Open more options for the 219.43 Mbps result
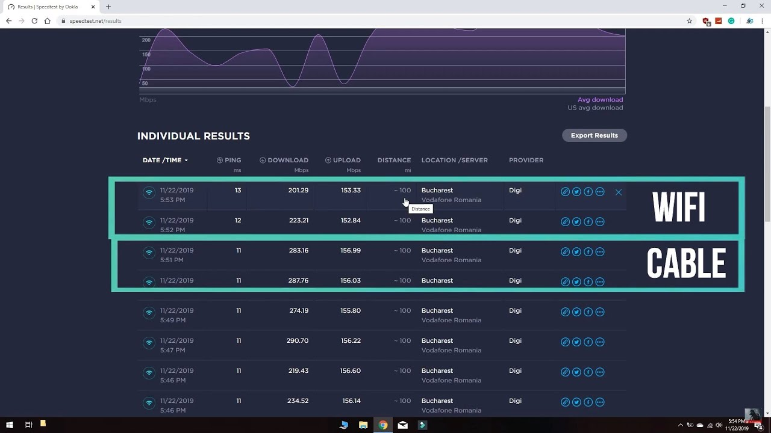This screenshot has width=771, height=433. pos(599,372)
